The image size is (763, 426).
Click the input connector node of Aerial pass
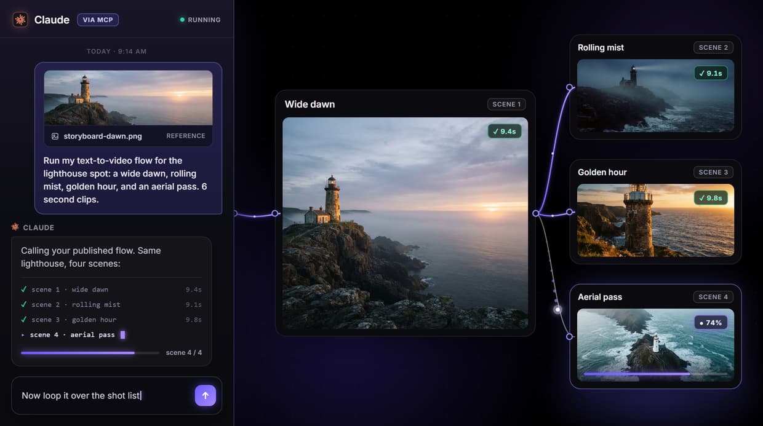[x=570, y=336]
